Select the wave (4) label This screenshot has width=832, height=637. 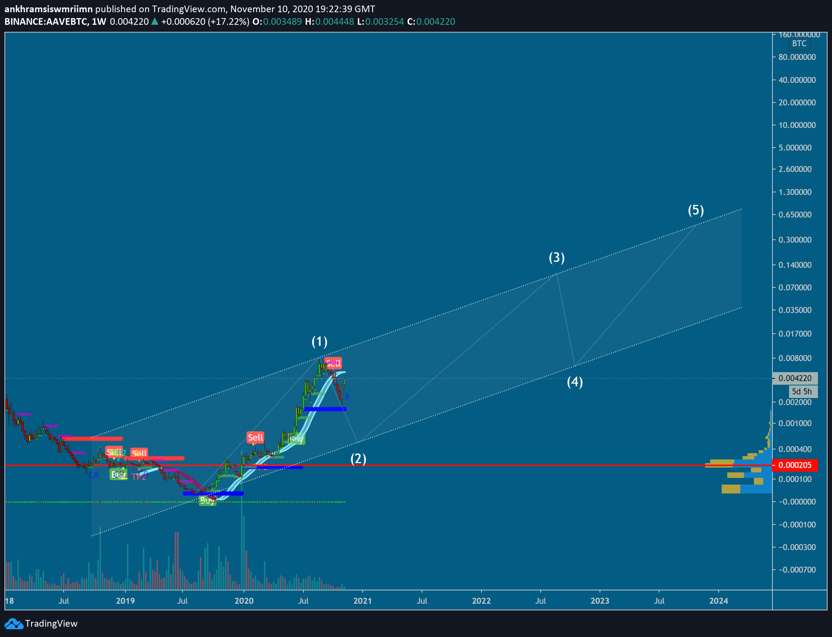[x=575, y=382]
